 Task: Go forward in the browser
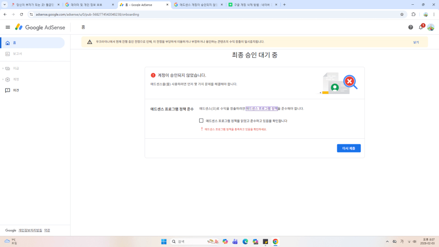point(13,14)
